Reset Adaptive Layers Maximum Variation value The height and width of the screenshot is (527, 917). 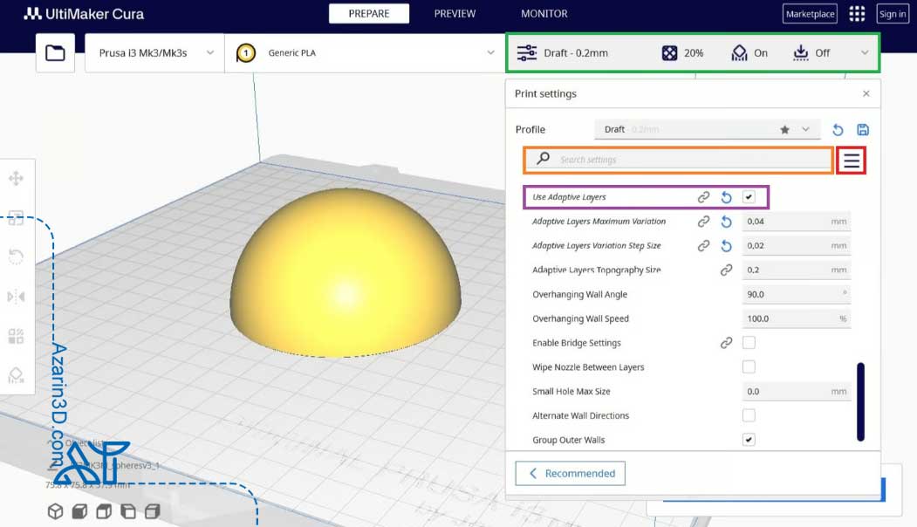click(x=726, y=222)
